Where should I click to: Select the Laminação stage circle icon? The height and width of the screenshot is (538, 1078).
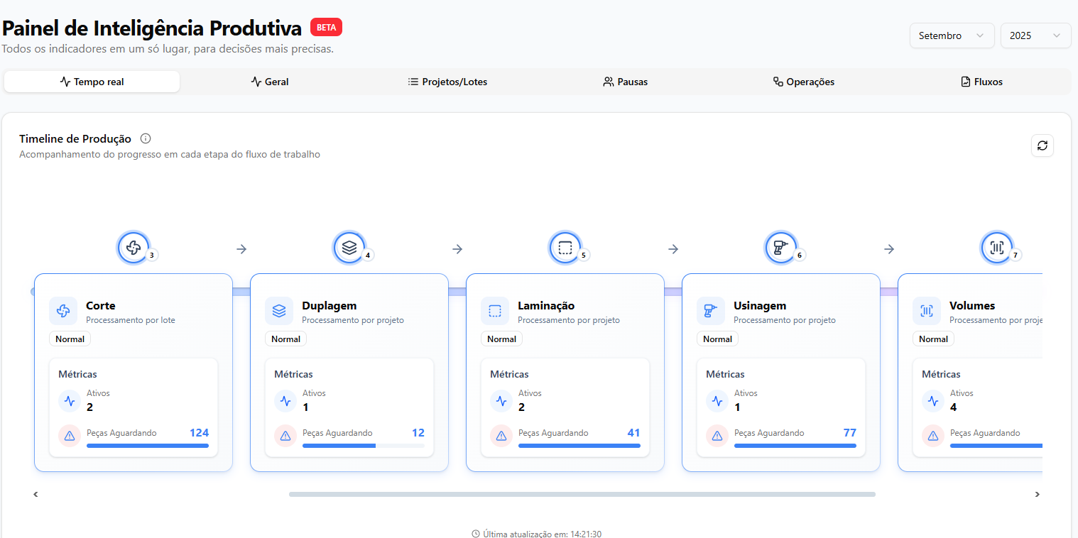[x=565, y=248]
